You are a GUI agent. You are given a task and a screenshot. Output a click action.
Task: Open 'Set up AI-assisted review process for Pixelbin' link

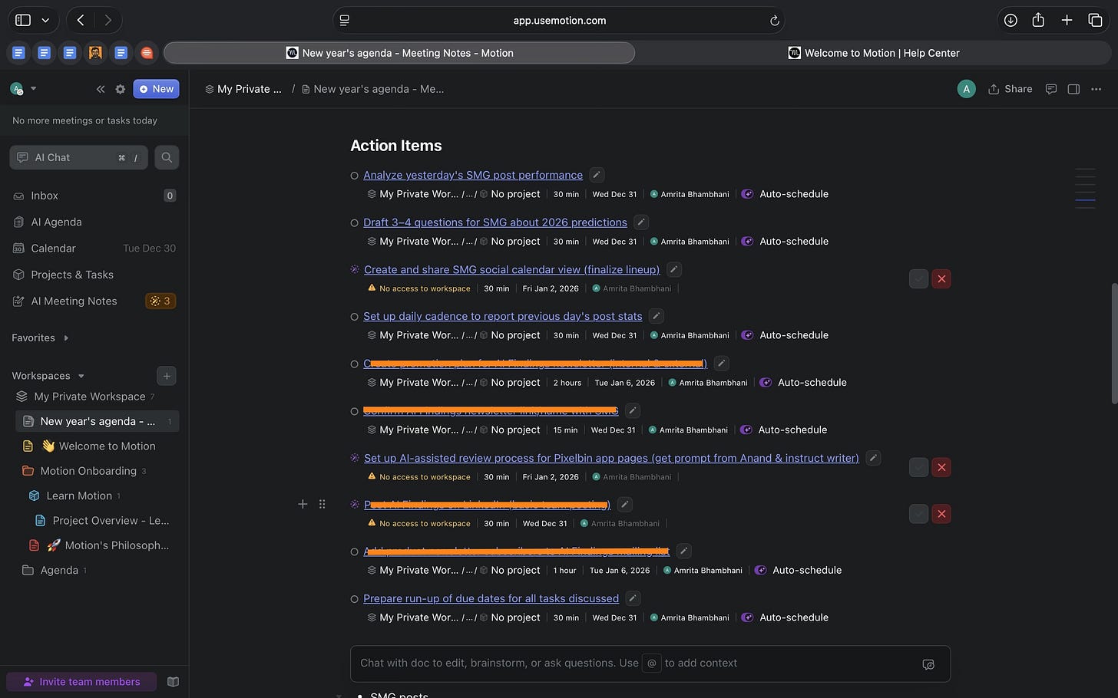pos(611,458)
